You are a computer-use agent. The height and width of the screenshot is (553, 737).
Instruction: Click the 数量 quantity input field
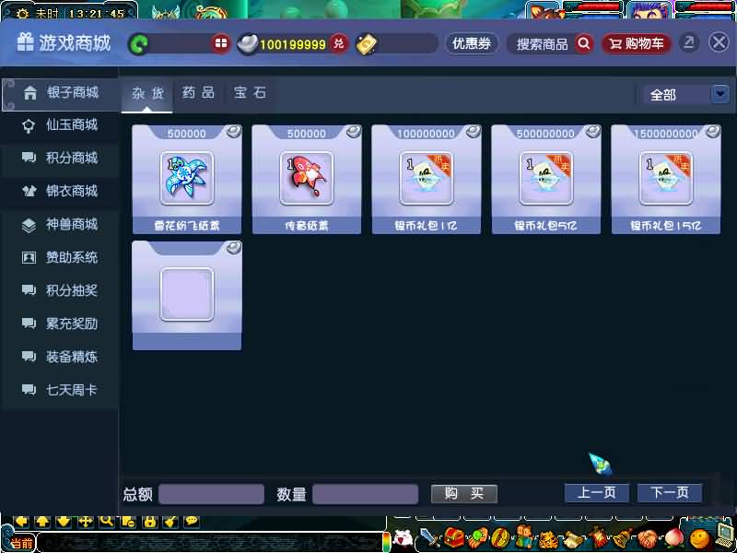[x=365, y=494]
